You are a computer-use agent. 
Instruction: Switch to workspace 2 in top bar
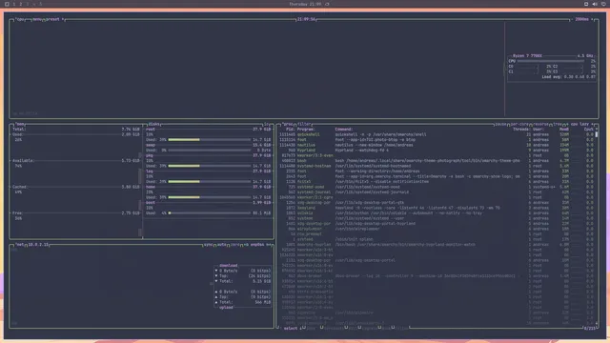click(21, 4)
